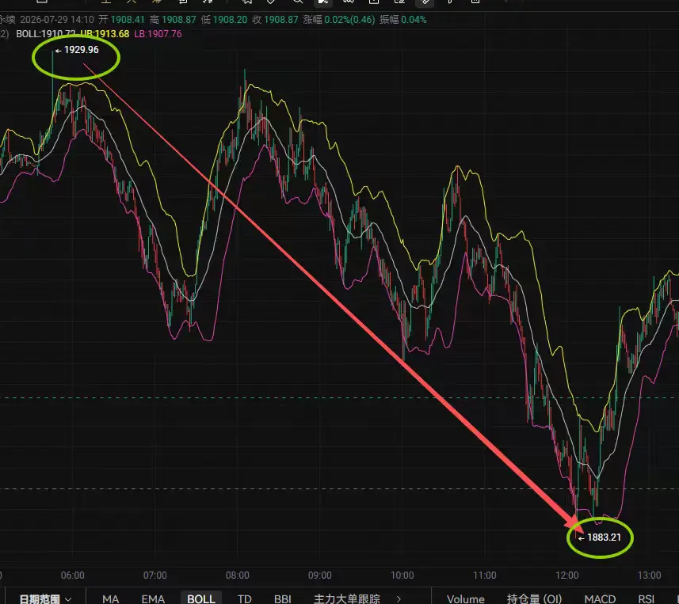Viewport: 679px width, 604px height.
Task: Click the 12:00 time axis label
Action: coord(566,576)
